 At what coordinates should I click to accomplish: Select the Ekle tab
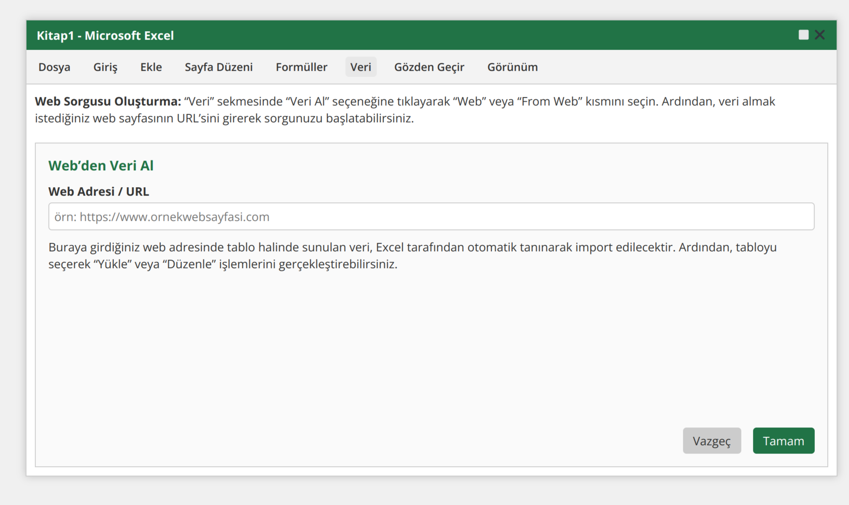(x=151, y=67)
